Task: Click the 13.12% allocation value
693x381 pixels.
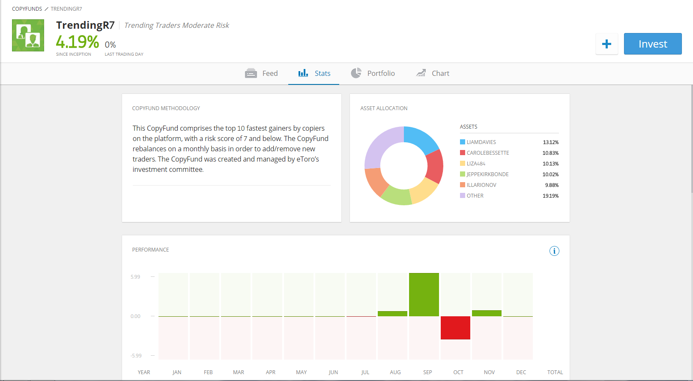Action: pos(551,142)
